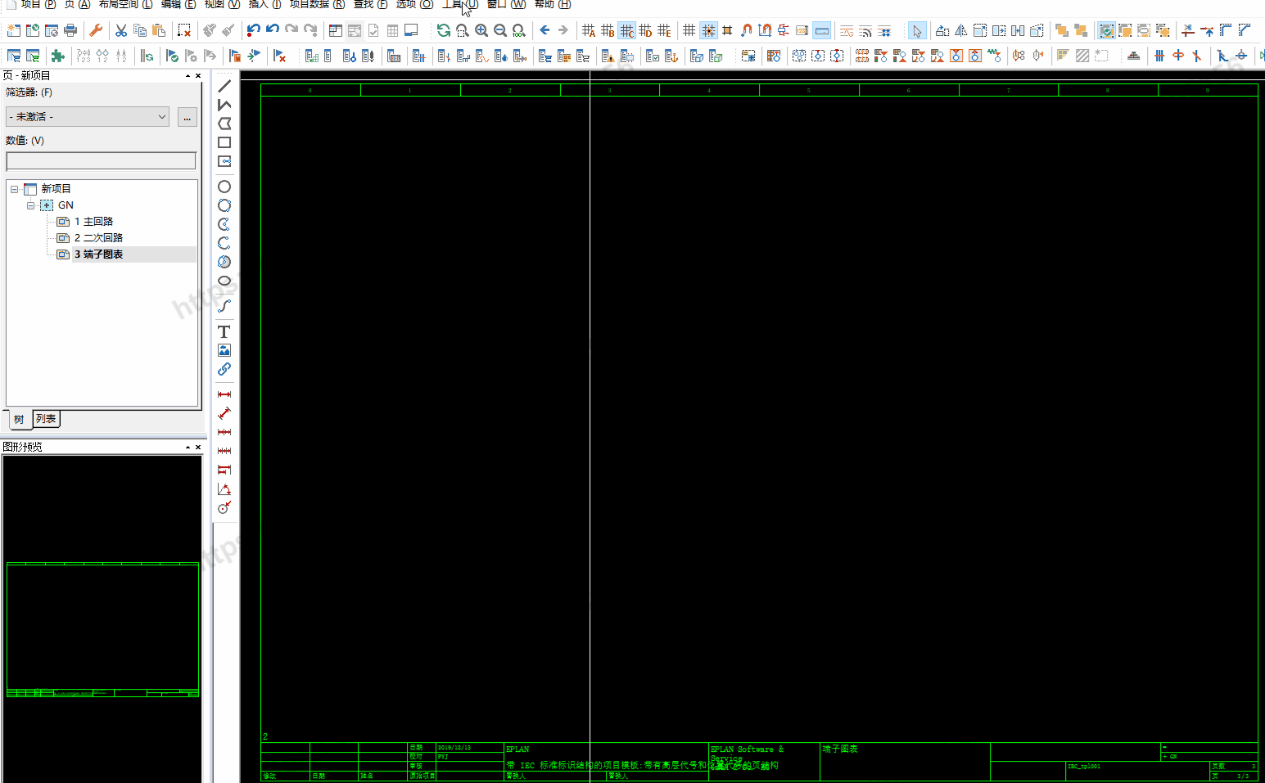Click the Zoom in magnifier icon
1265x783 pixels.
(x=481, y=30)
